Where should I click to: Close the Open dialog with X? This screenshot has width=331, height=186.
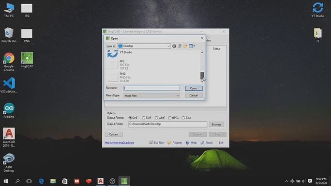(x=202, y=38)
